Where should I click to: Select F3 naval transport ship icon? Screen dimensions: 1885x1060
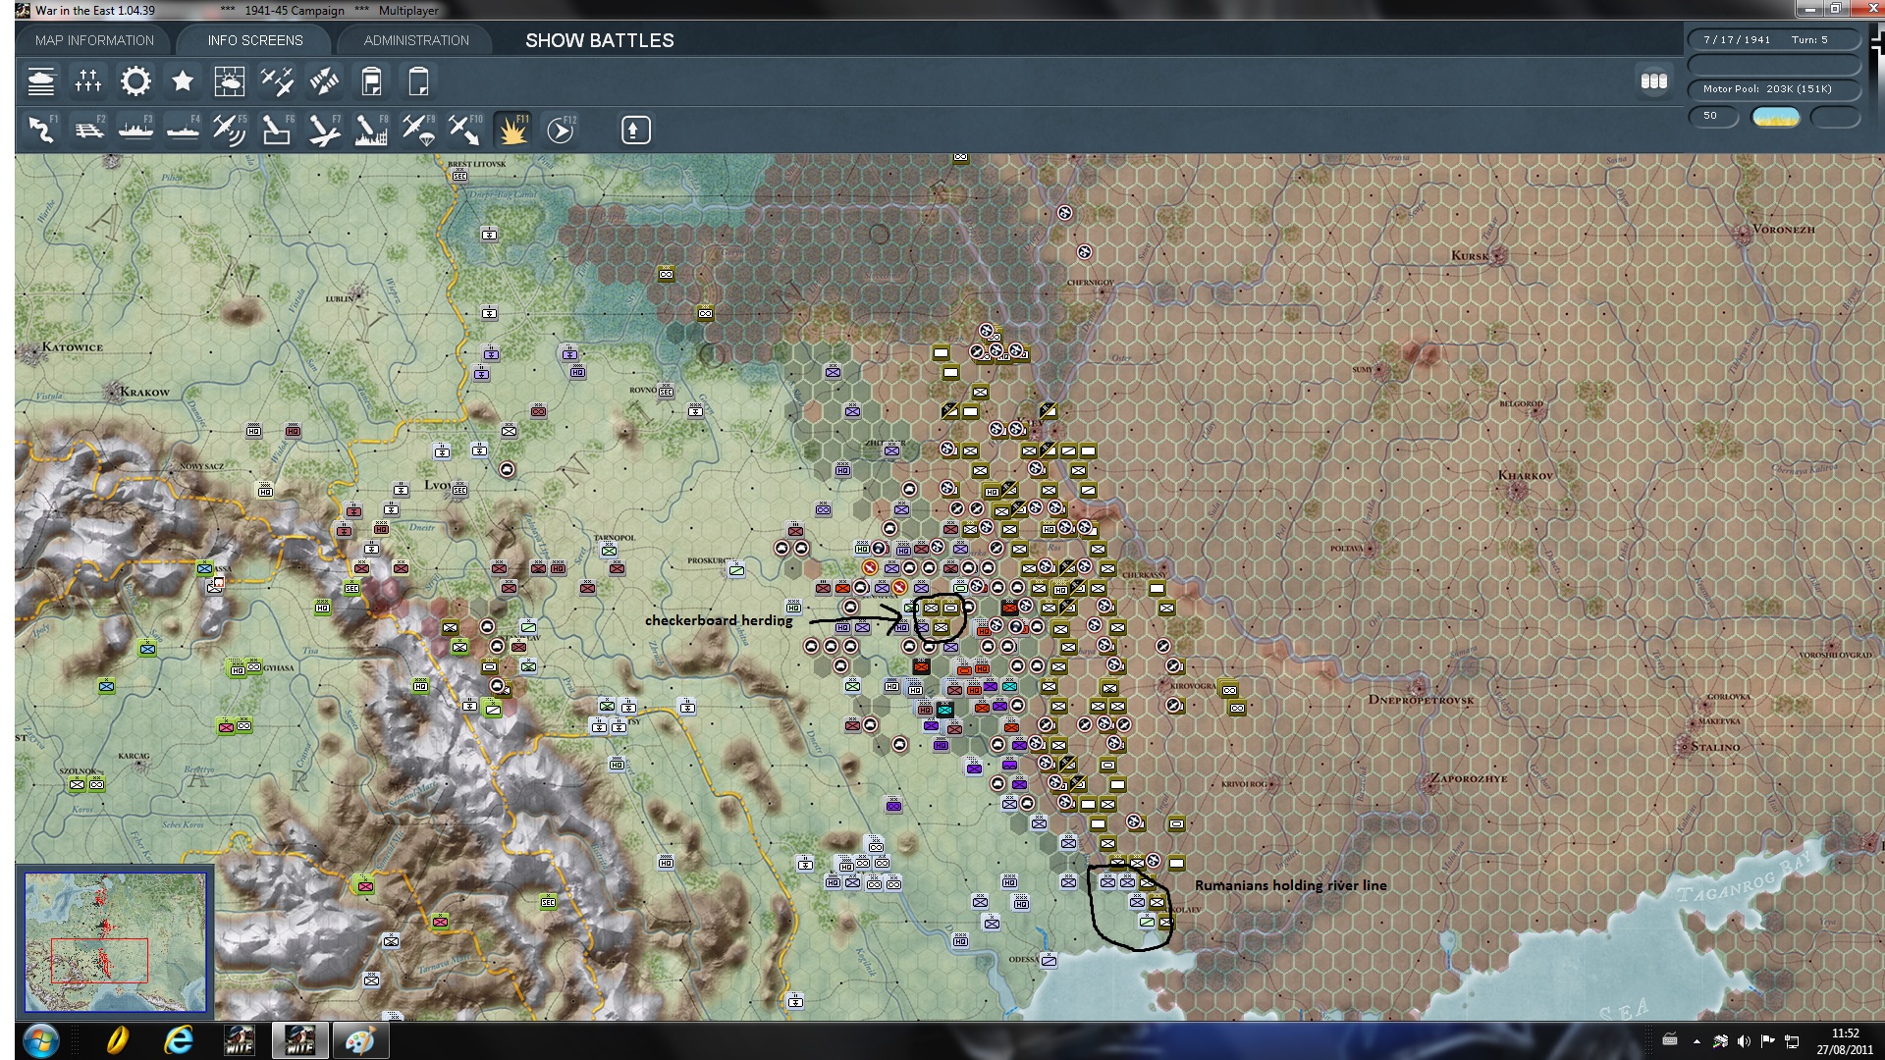tap(135, 130)
